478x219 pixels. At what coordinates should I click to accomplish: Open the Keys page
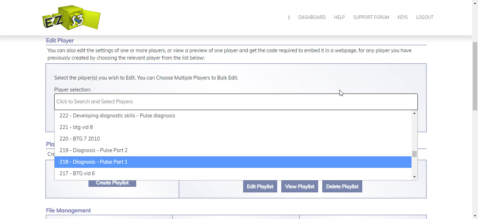pyautogui.click(x=402, y=17)
